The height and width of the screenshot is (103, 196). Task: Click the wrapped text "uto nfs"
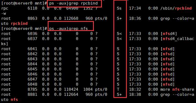[9, 100]
